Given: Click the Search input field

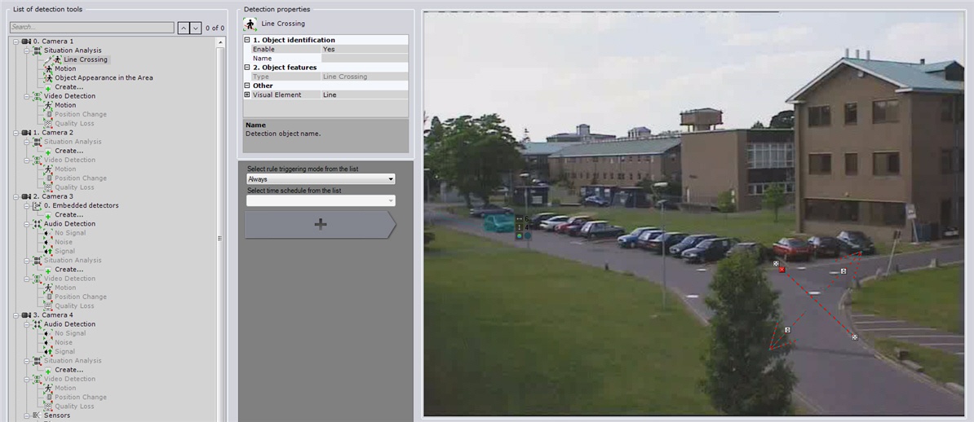Looking at the screenshot, I should (x=91, y=28).
